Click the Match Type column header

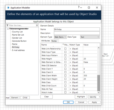tap(76, 45)
